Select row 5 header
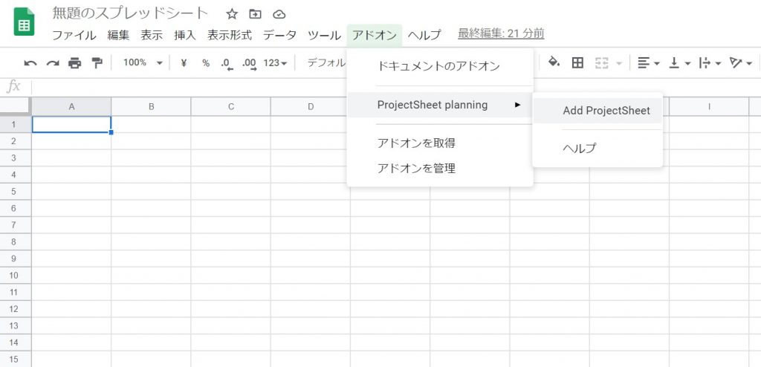This screenshot has height=367, width=761. click(x=16, y=191)
